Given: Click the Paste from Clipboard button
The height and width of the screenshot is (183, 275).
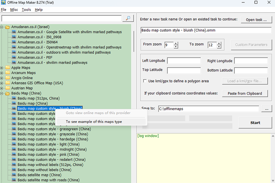Looking at the screenshot, I should tap(244, 93).
